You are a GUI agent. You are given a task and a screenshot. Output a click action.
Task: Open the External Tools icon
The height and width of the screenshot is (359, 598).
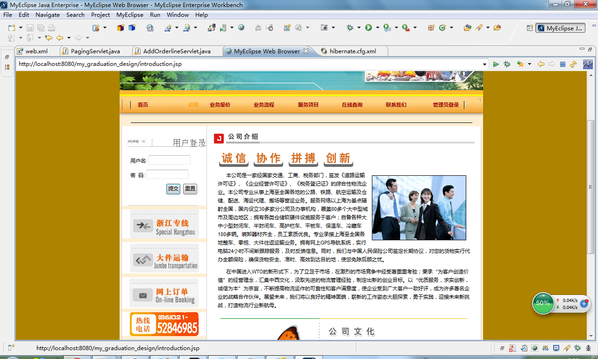pyautogui.click(x=405, y=28)
